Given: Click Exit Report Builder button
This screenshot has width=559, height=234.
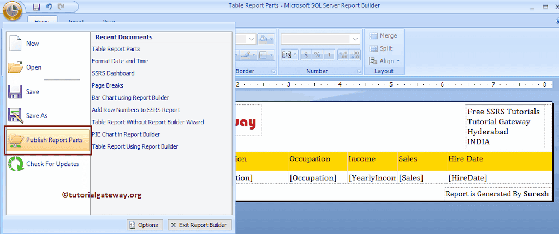Looking at the screenshot, I should click(200, 225).
